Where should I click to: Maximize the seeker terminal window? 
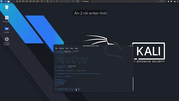click(131, 46)
